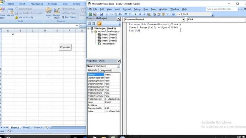Open the Sheet1 Worksheet properties dropdown

118,66
